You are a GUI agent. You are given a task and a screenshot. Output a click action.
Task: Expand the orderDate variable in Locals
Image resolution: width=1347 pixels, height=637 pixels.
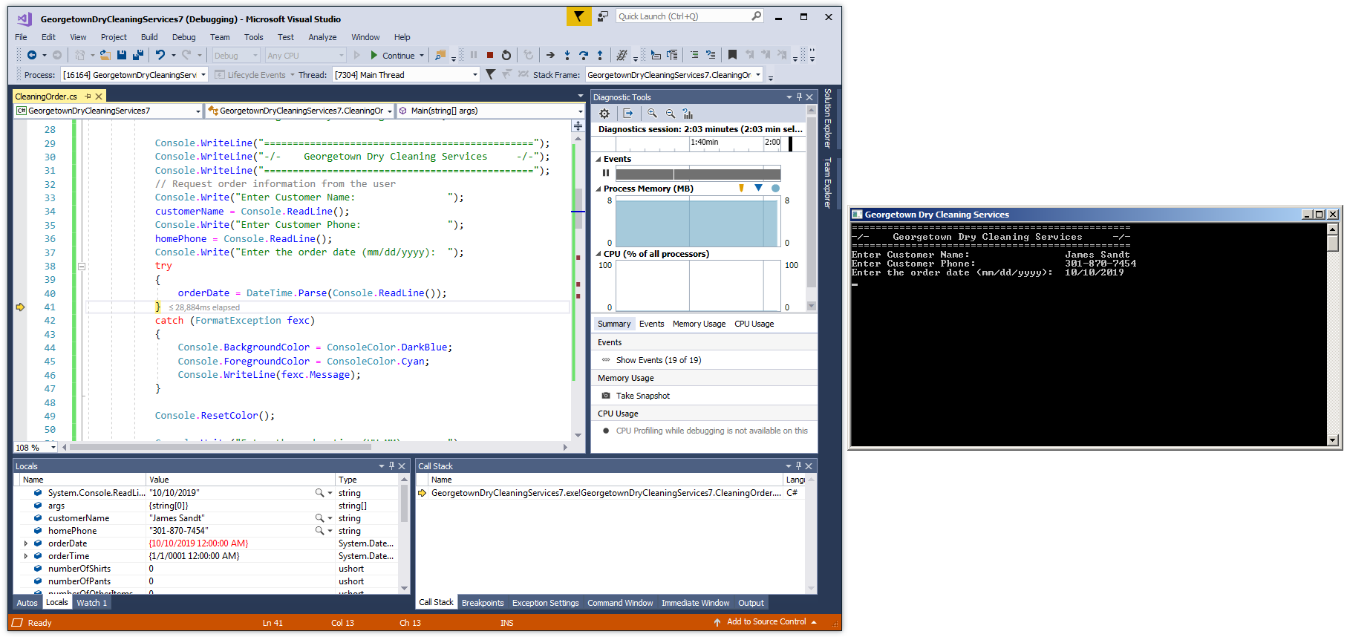tap(26, 543)
